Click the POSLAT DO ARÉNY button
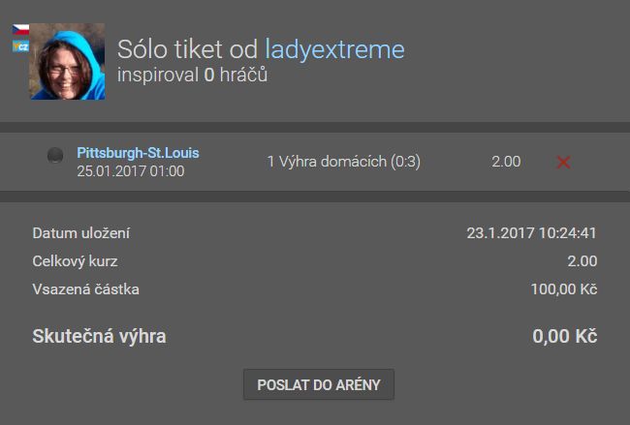Screen dimensions: 630x425 click(319, 385)
